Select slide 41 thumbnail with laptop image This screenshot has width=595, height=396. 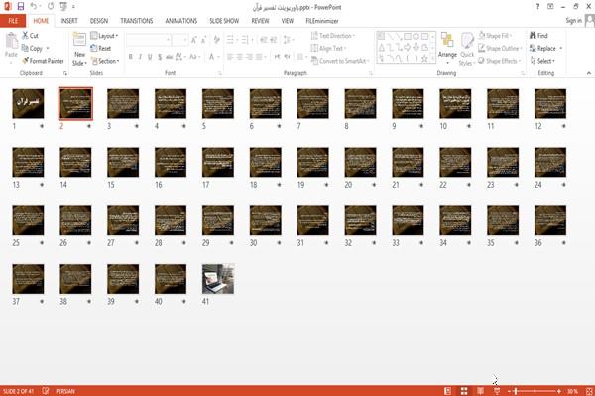[218, 279]
